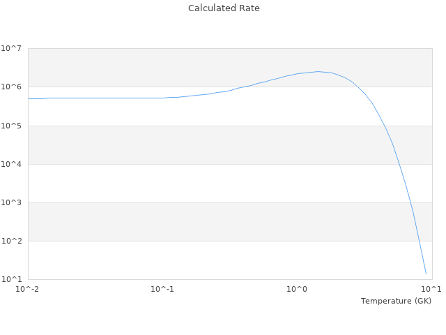Select the 10^6 y-axis tick label
Viewport: 446px width, 335px height.
point(12,87)
